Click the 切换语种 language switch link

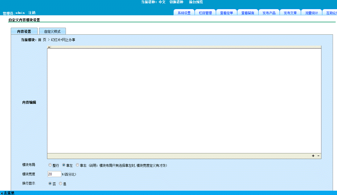(x=176, y=2)
